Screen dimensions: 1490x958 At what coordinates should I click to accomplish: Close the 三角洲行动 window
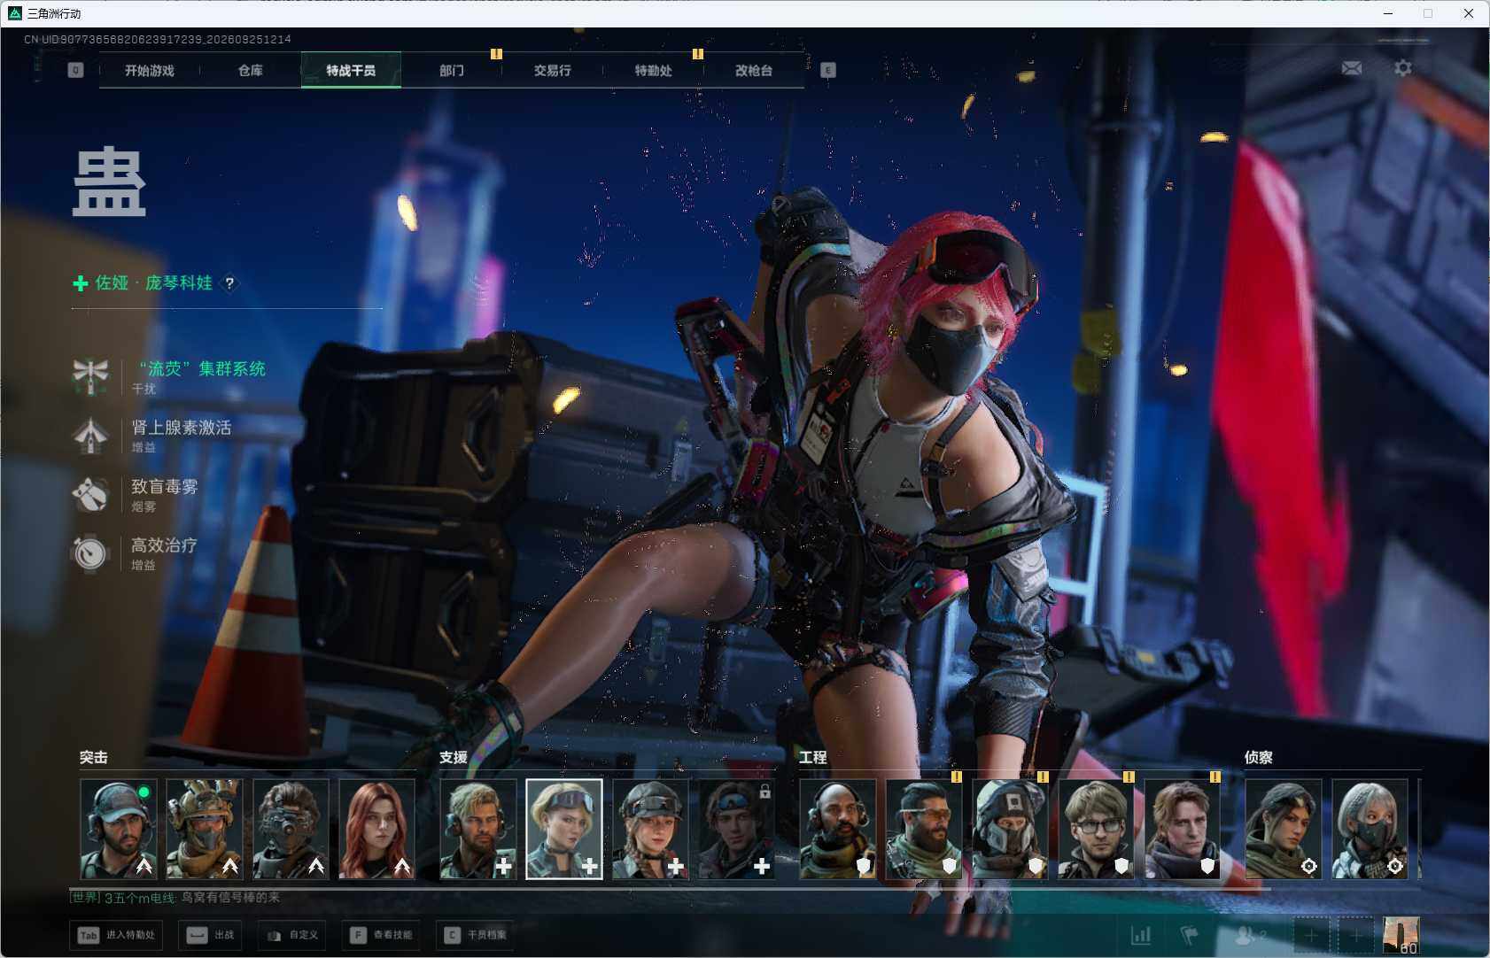[1469, 13]
